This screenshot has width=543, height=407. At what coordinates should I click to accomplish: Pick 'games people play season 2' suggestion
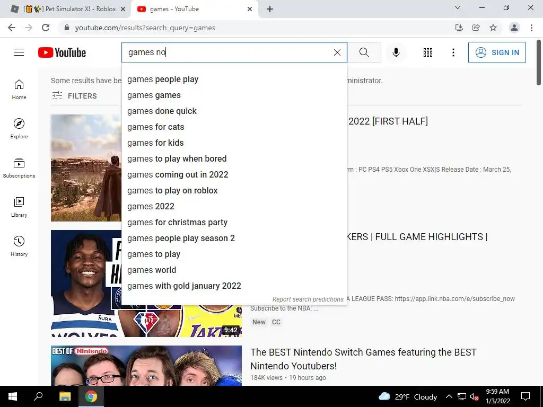(x=234, y=238)
